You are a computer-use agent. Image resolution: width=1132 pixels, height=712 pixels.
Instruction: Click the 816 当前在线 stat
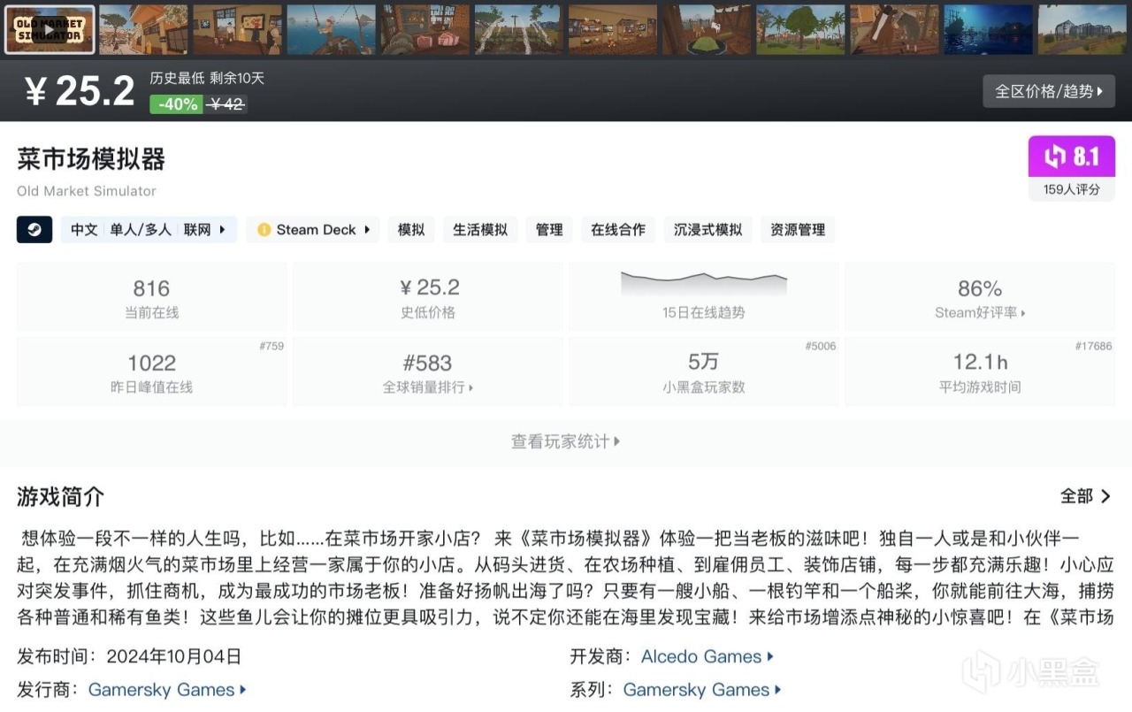click(x=151, y=297)
